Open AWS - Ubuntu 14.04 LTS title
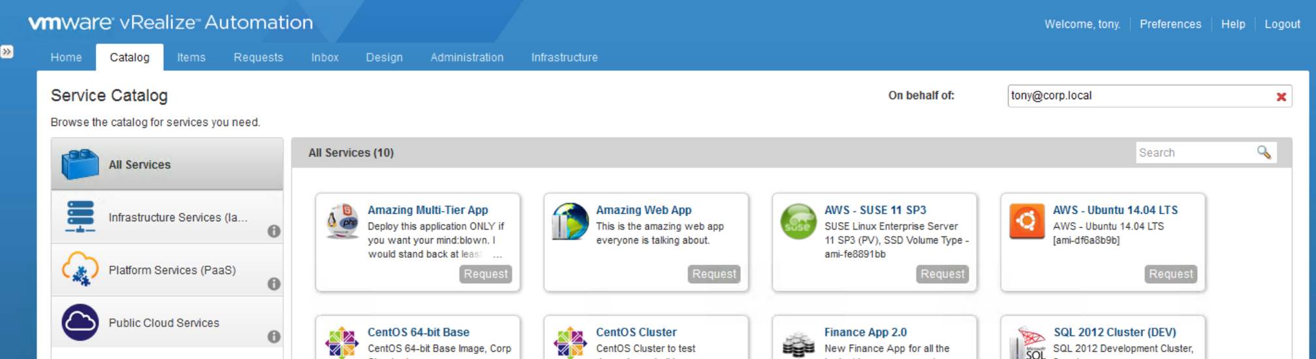The height and width of the screenshot is (359, 1316). click(x=1116, y=210)
